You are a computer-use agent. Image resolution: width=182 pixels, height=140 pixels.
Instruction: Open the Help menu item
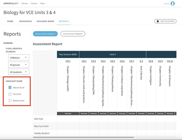click(x=42, y=4)
